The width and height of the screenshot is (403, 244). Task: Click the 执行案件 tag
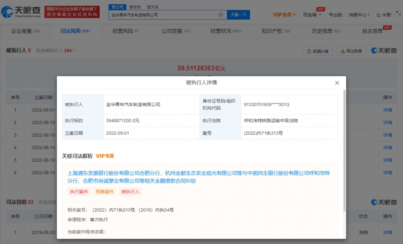[79, 192]
